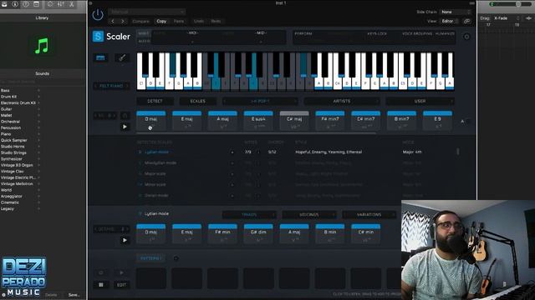Click the loop icon in pattern section

(101, 272)
